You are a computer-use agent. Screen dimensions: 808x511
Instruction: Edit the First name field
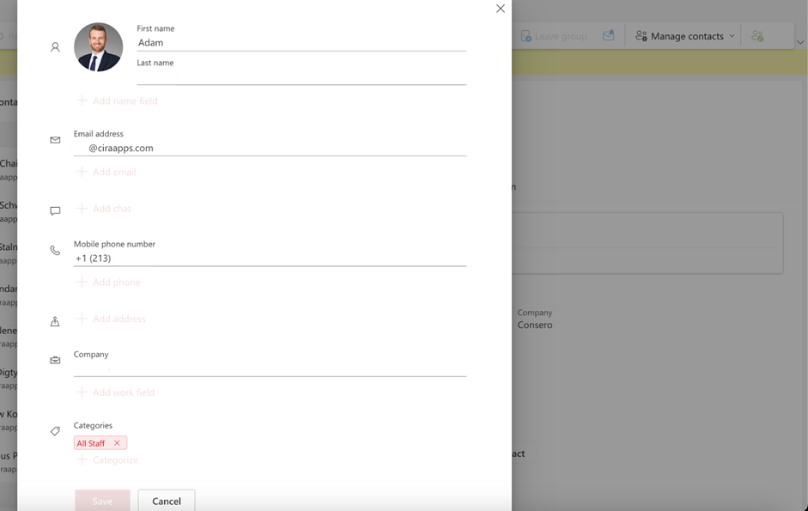pyautogui.click(x=301, y=43)
